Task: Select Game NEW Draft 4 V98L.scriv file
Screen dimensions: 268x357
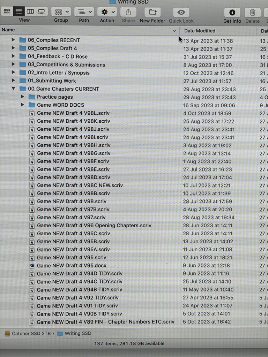Action: [x=73, y=113]
